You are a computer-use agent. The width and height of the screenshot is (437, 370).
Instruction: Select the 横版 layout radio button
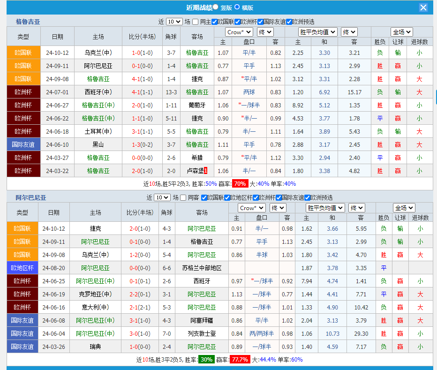click(x=237, y=7)
